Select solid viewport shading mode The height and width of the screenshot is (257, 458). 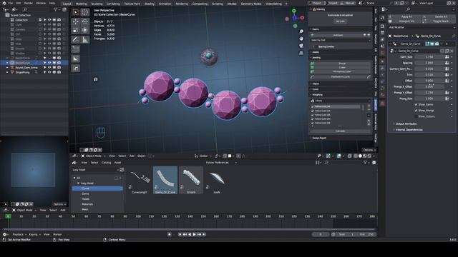tap(360, 156)
